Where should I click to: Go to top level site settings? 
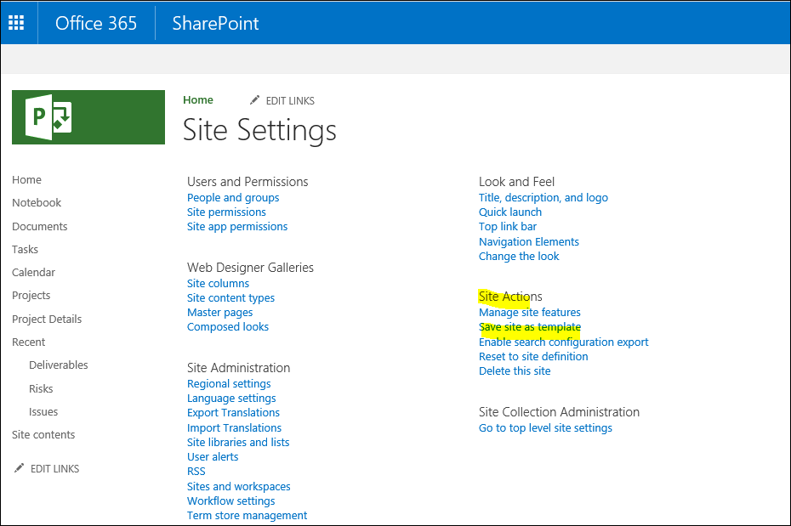pyautogui.click(x=545, y=428)
